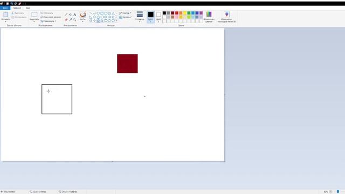Screen dimensions: 345x194
Task: Click the Copy button
Action: (19, 17)
